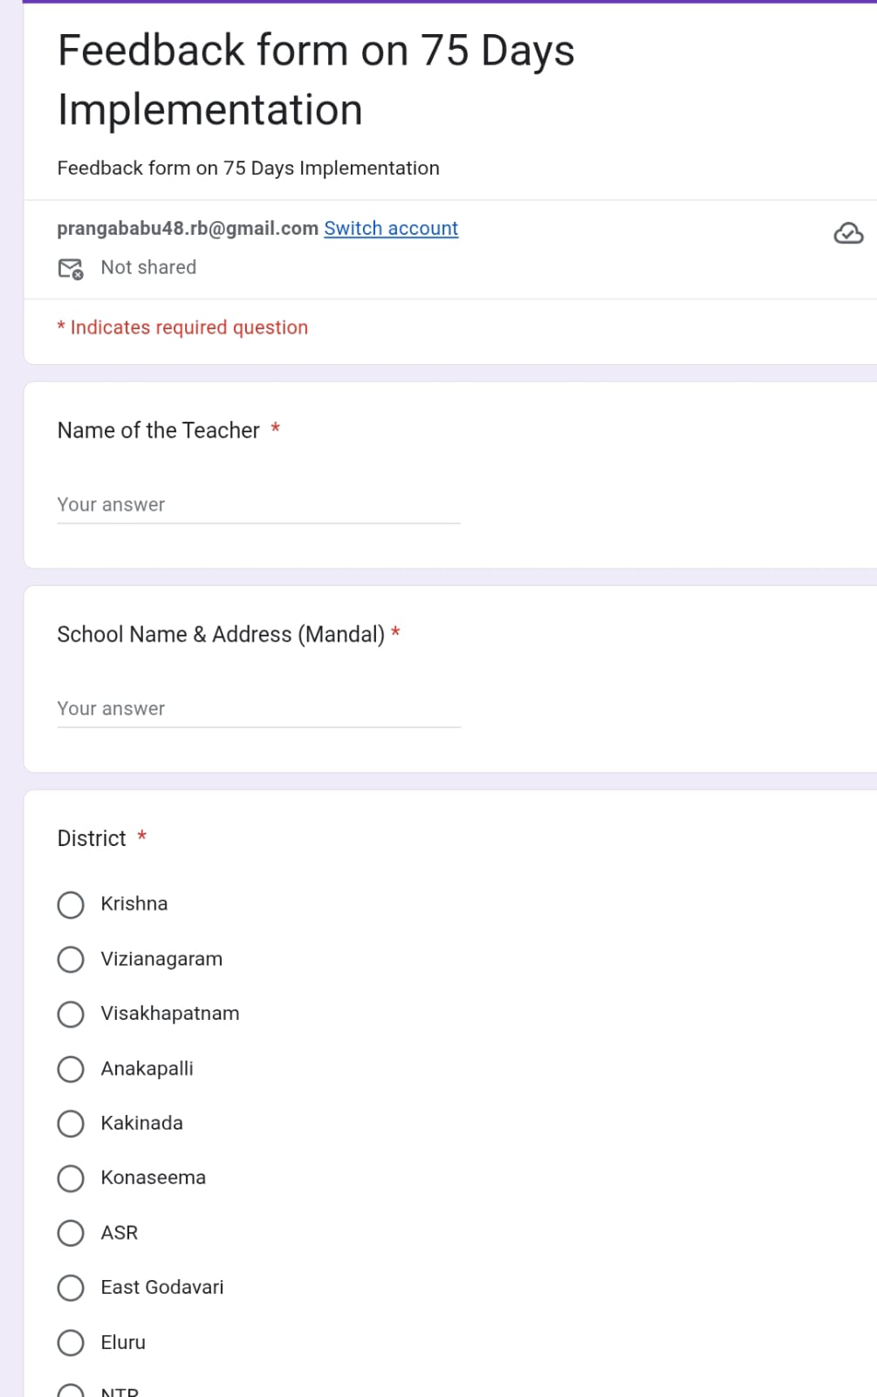877x1397 pixels.
Task: Click the prangababu48 email address text
Action: 188,229
